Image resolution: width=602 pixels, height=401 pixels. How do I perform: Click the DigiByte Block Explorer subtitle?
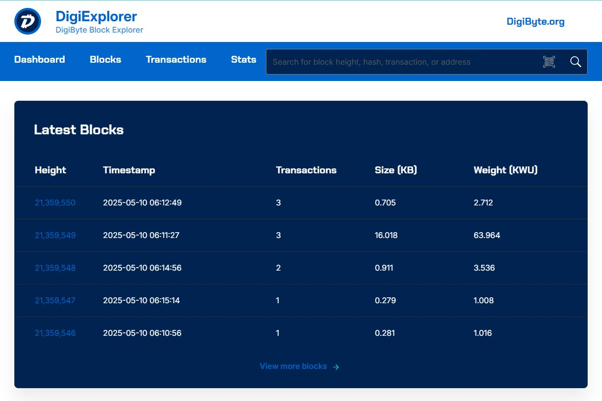point(99,30)
